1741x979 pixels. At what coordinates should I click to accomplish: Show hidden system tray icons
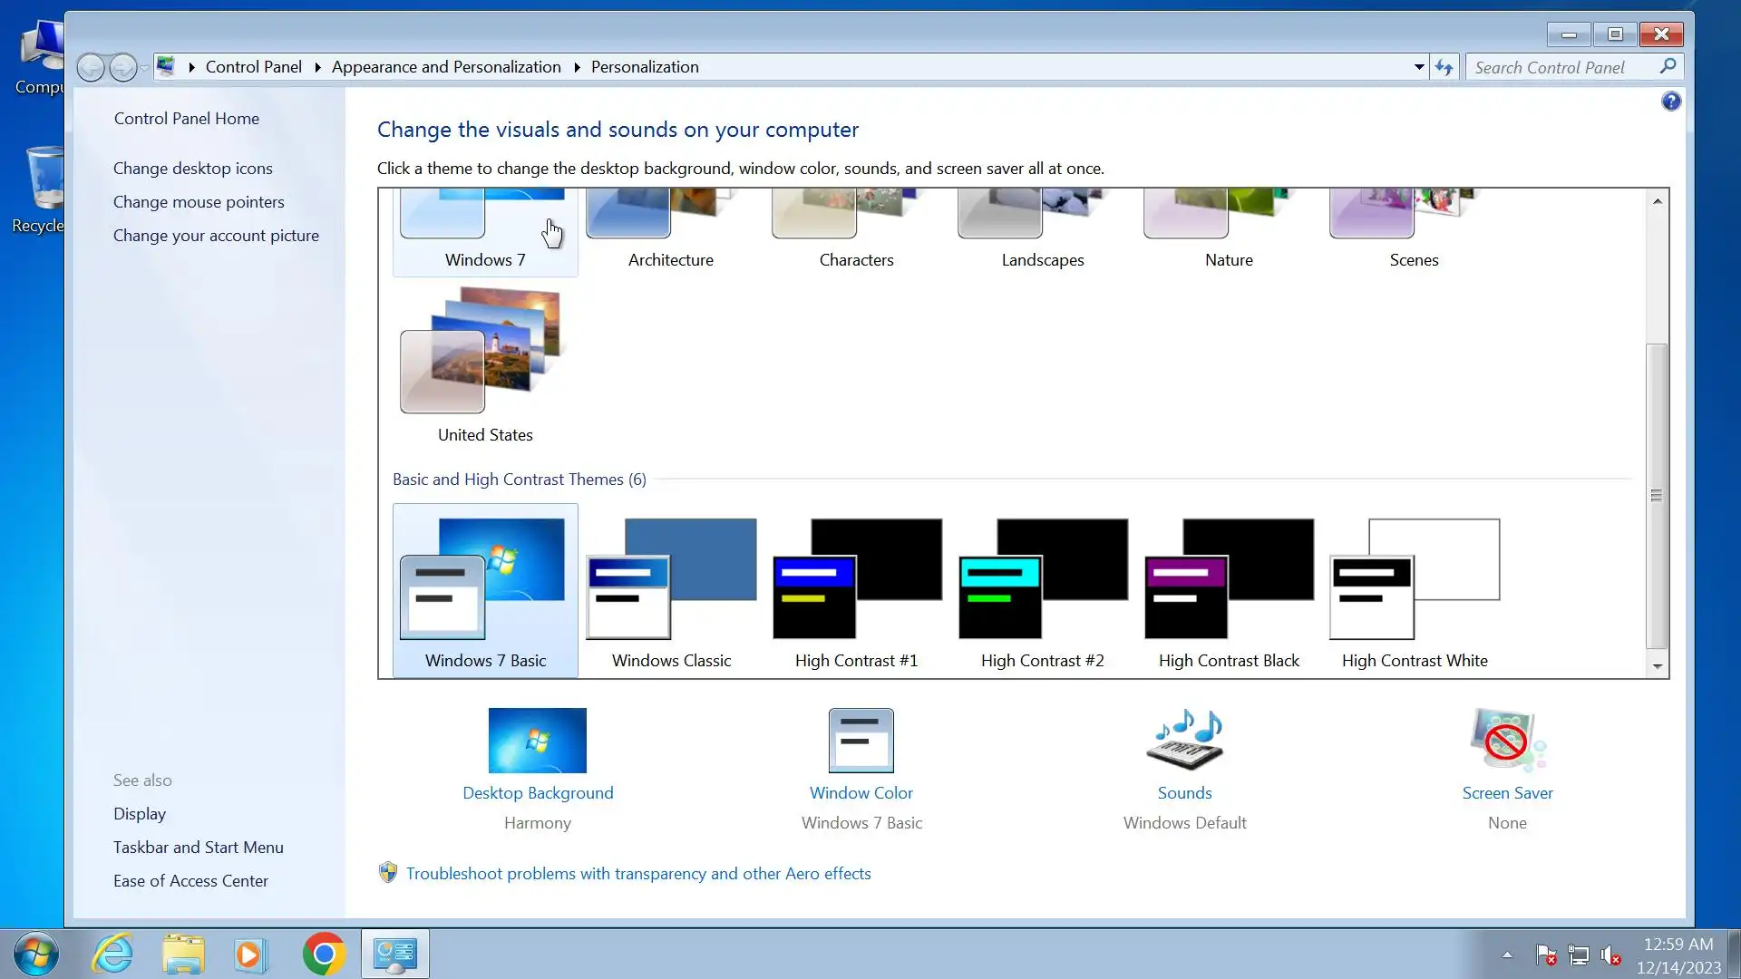coord(1507,955)
